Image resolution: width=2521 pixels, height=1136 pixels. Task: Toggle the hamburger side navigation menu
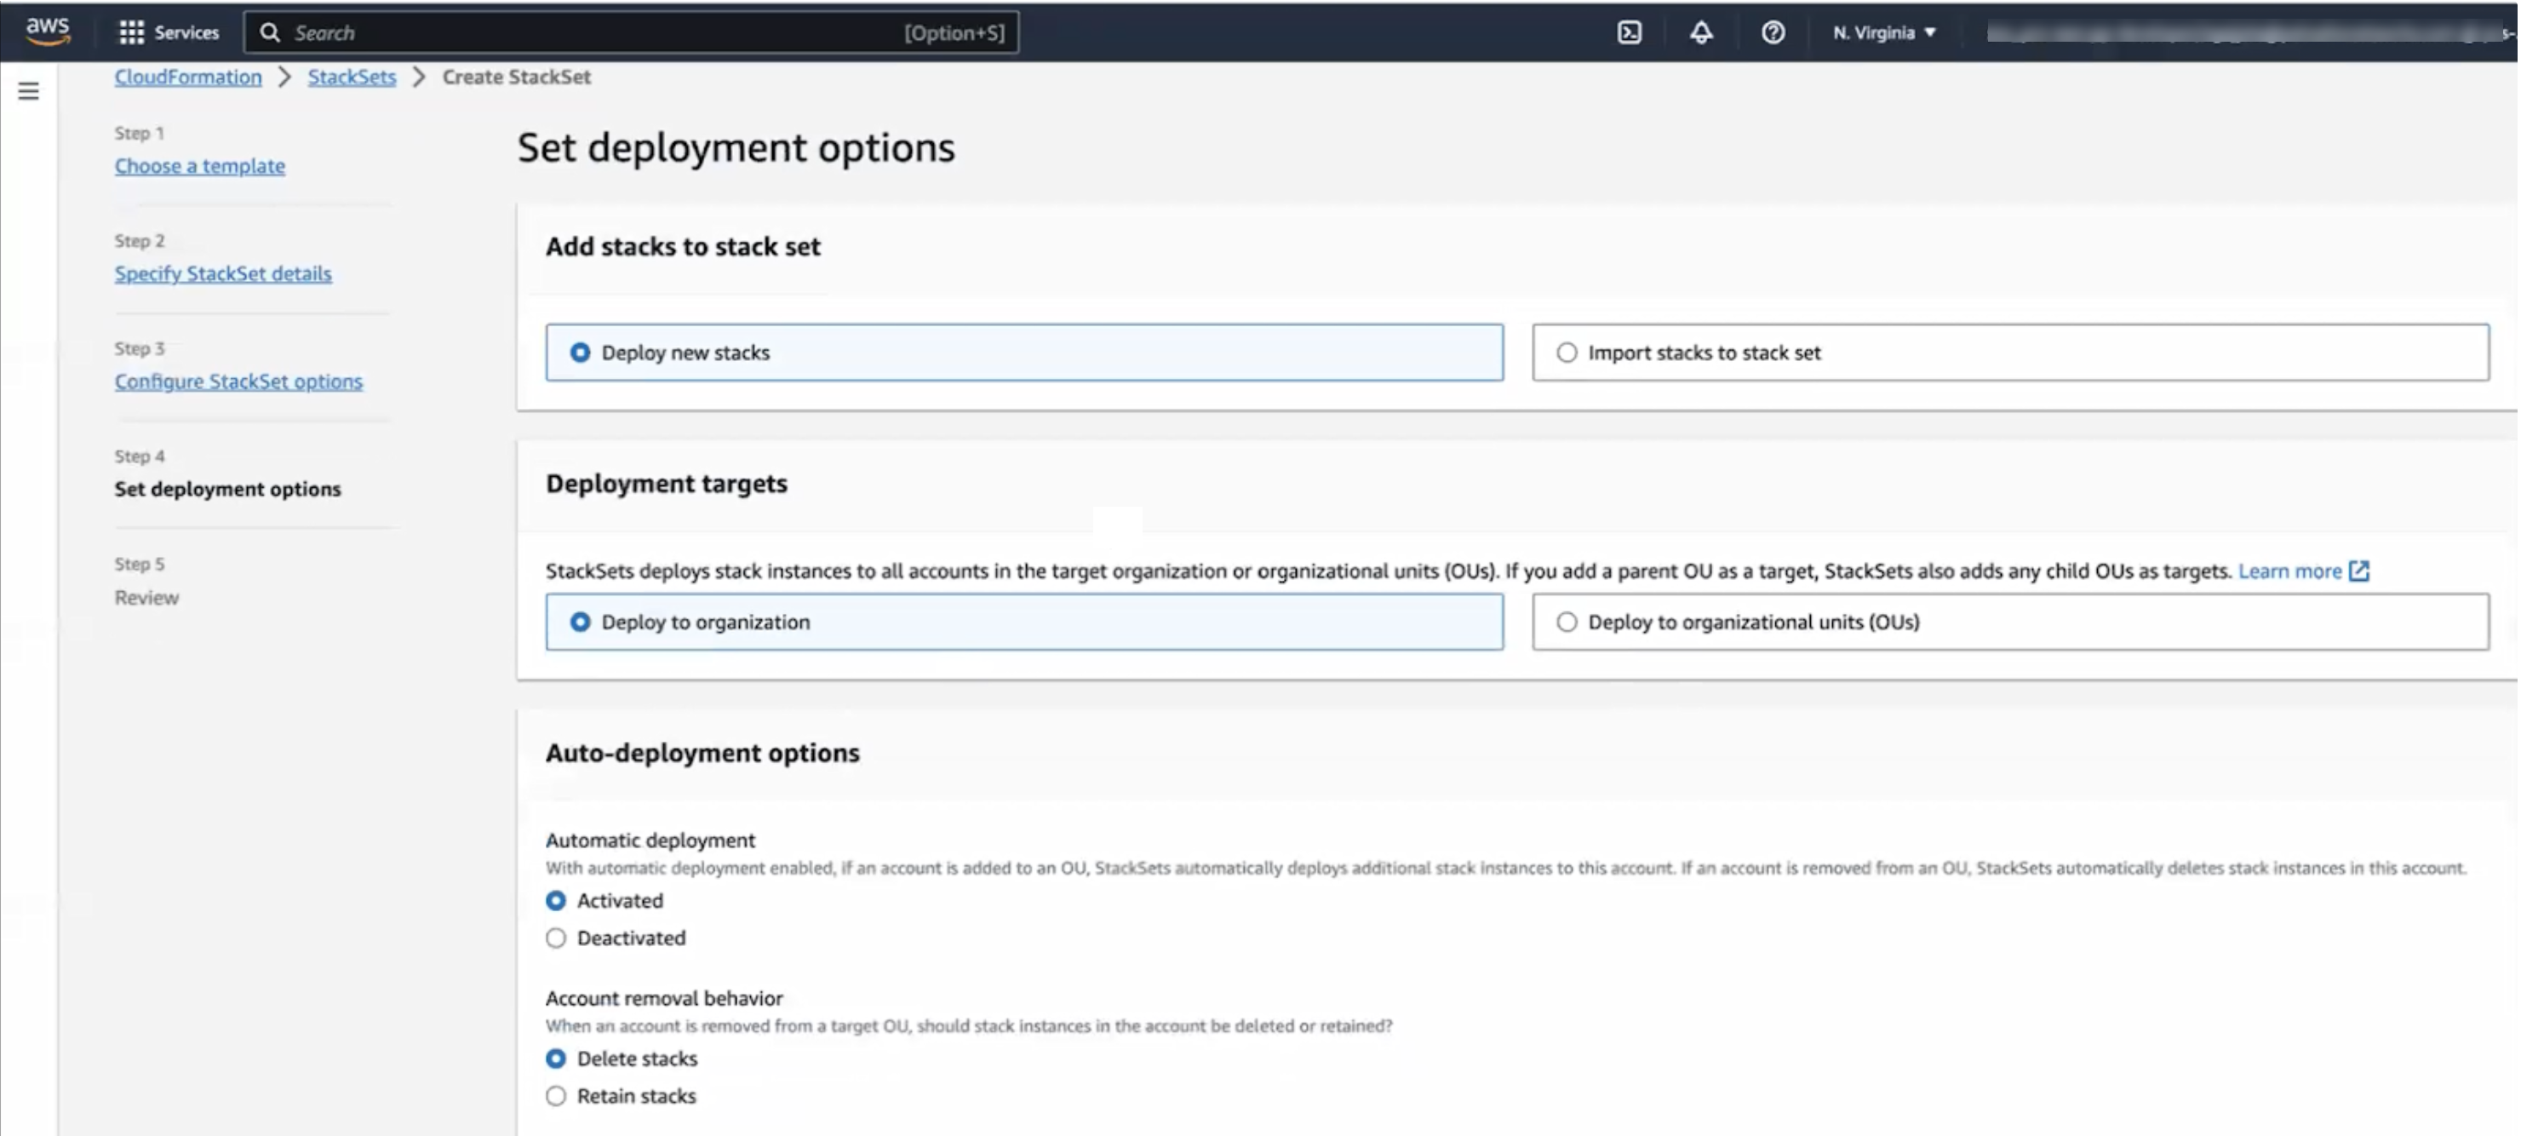coord(28,91)
